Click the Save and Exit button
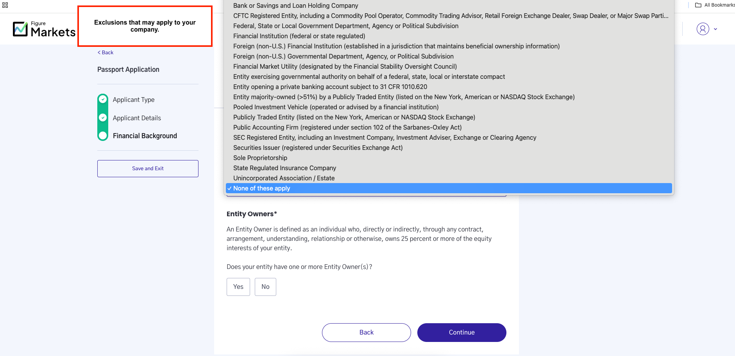This screenshot has width=735, height=356. tap(148, 169)
